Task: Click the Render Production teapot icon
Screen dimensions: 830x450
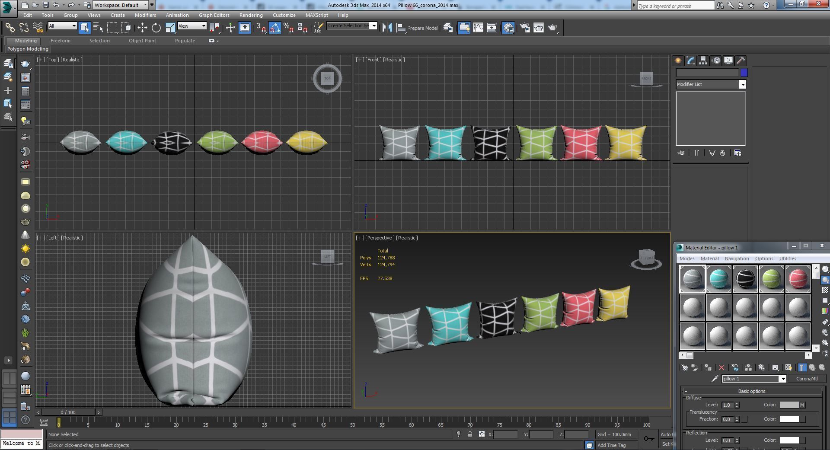Action: coord(553,28)
